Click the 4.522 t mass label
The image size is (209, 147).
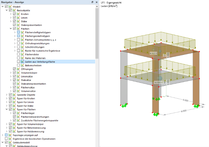[x=153, y=53]
